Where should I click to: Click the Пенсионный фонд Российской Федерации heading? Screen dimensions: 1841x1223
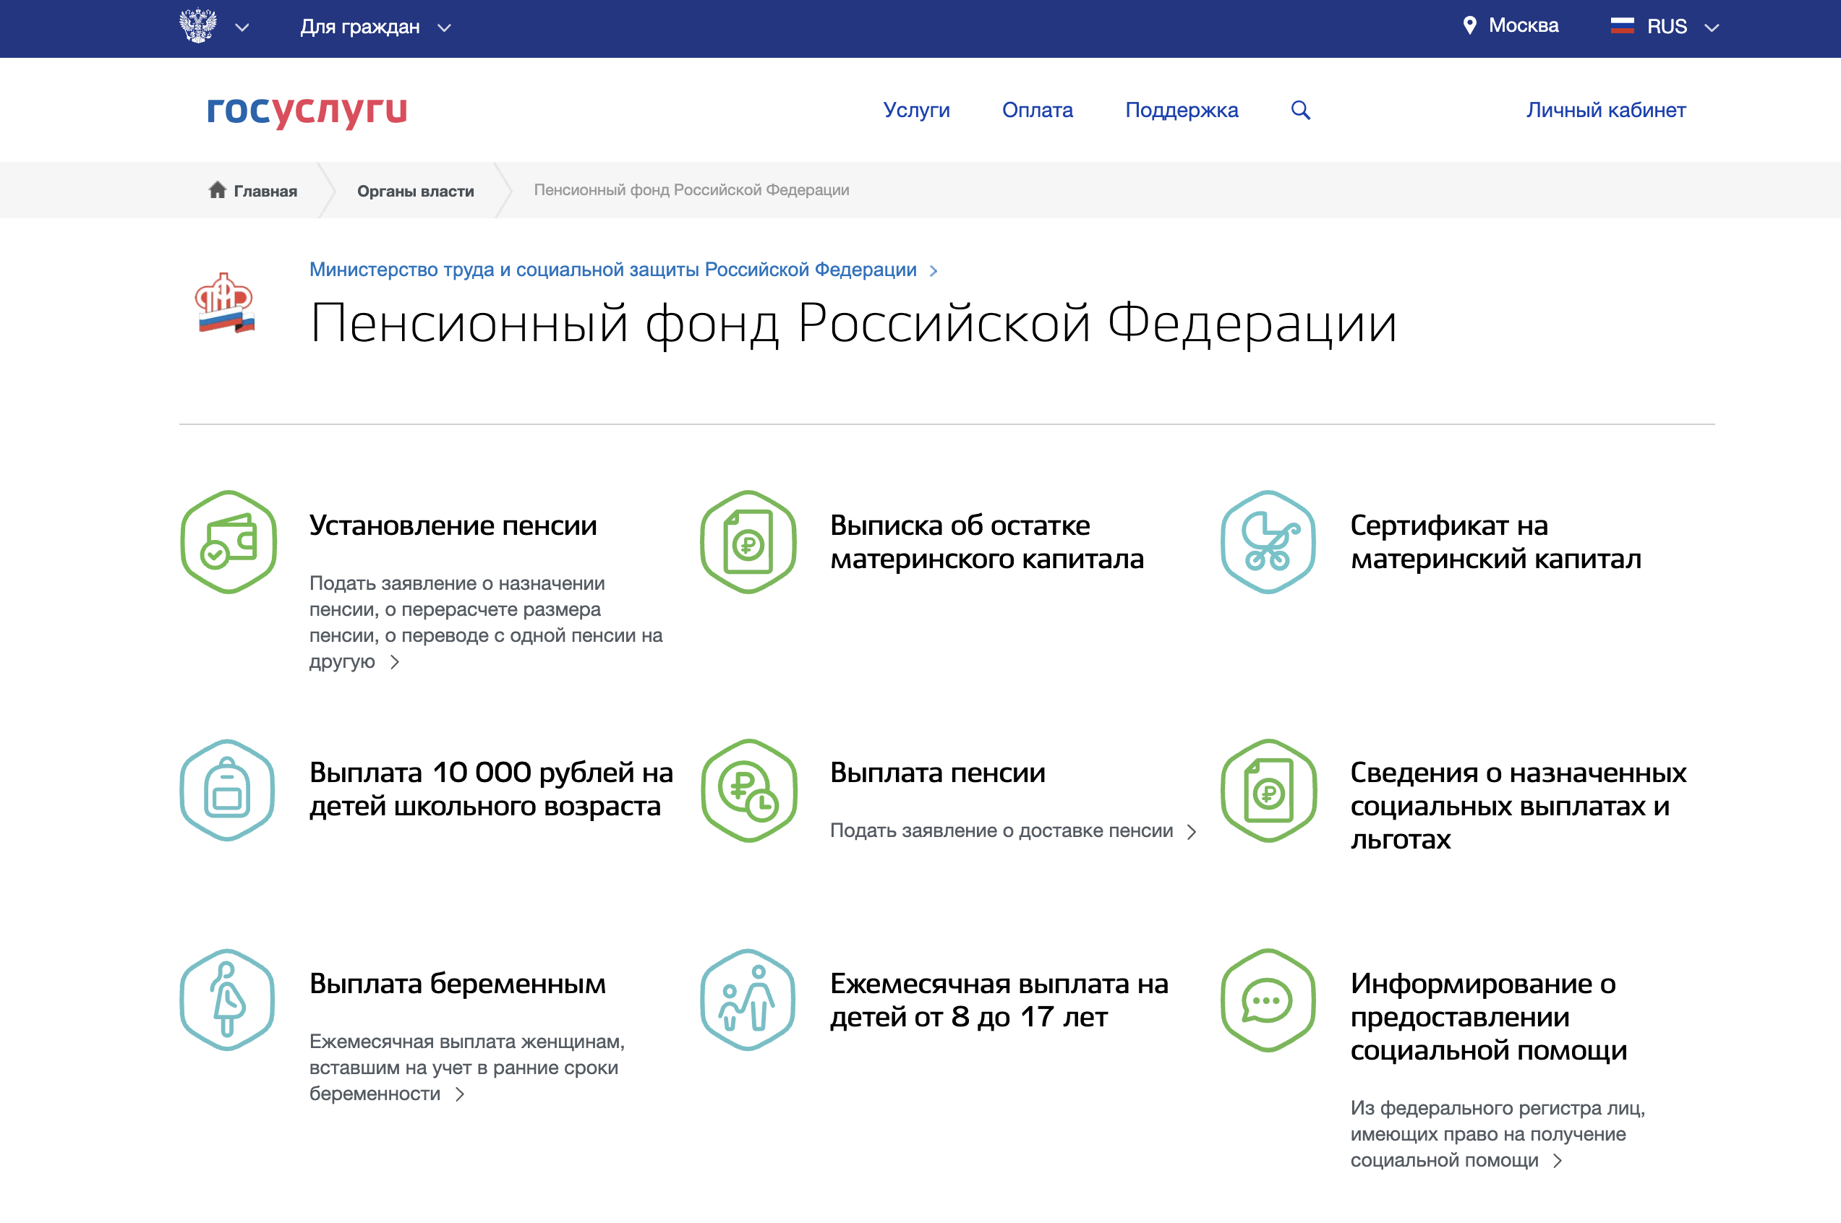853,323
